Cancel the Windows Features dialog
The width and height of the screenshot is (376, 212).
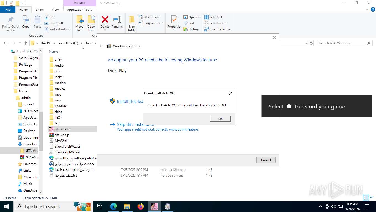pyautogui.click(x=266, y=160)
